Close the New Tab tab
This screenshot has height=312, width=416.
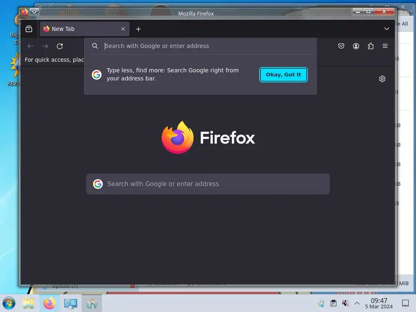(x=123, y=29)
